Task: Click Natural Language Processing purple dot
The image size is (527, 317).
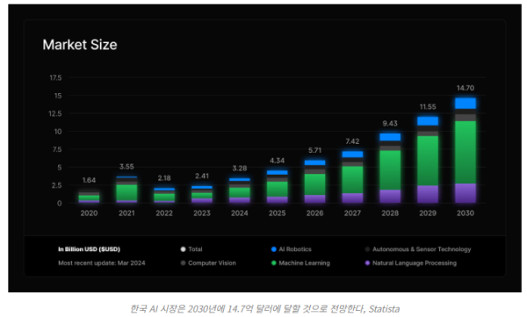Action: [367, 263]
